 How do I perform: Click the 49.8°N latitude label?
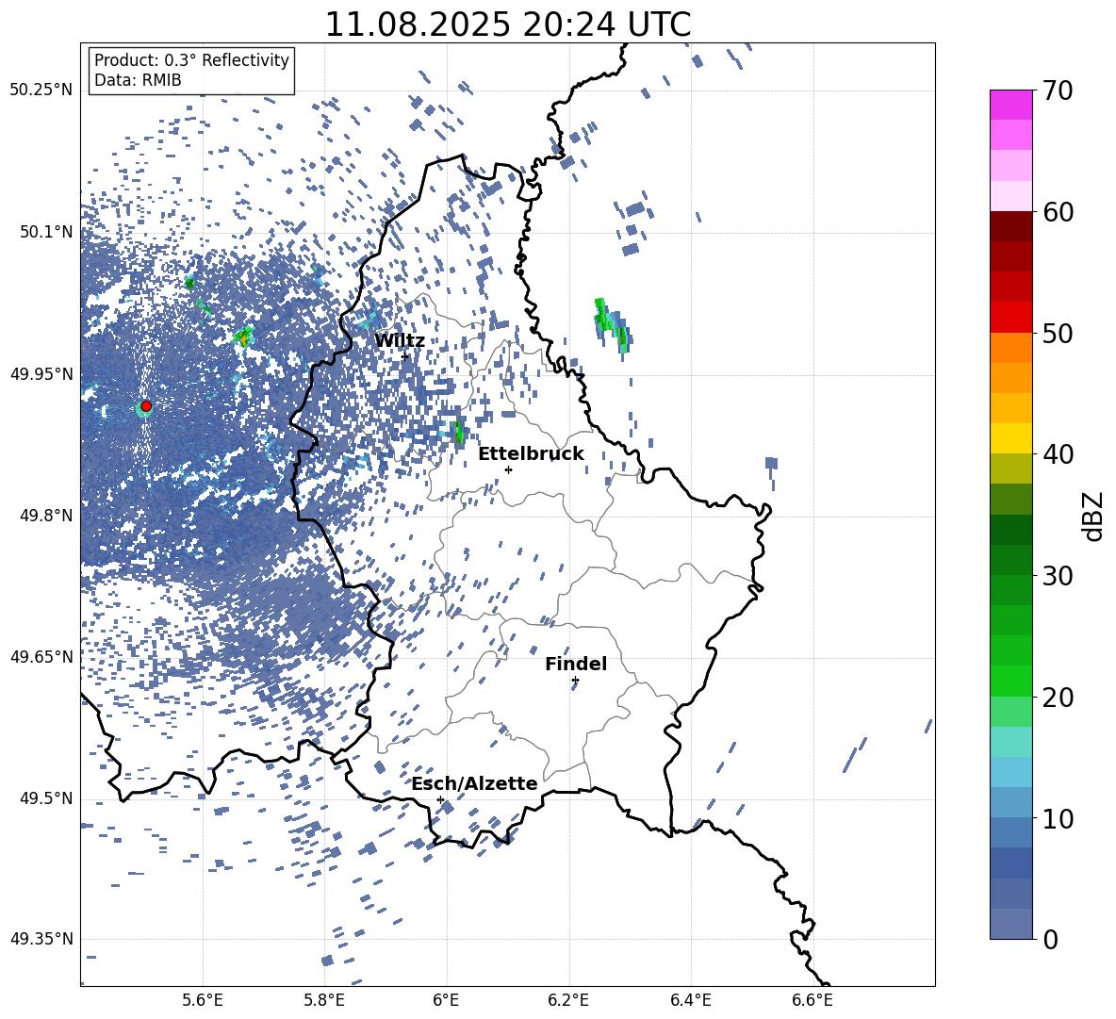(x=45, y=516)
